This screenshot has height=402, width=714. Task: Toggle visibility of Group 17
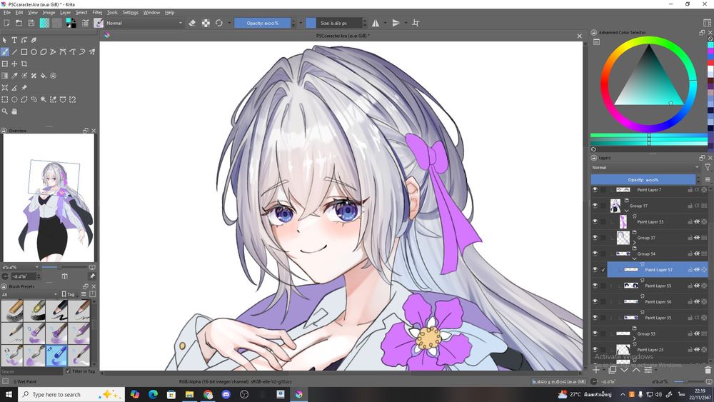click(595, 206)
